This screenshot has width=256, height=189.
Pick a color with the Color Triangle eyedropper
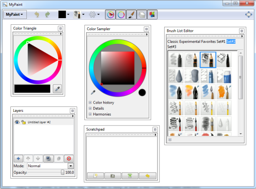[x=57, y=88]
